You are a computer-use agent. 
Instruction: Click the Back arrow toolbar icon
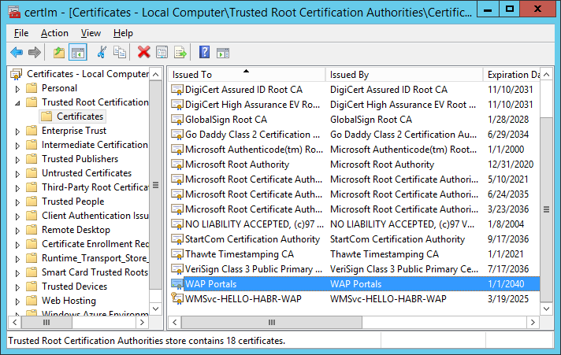(17, 53)
